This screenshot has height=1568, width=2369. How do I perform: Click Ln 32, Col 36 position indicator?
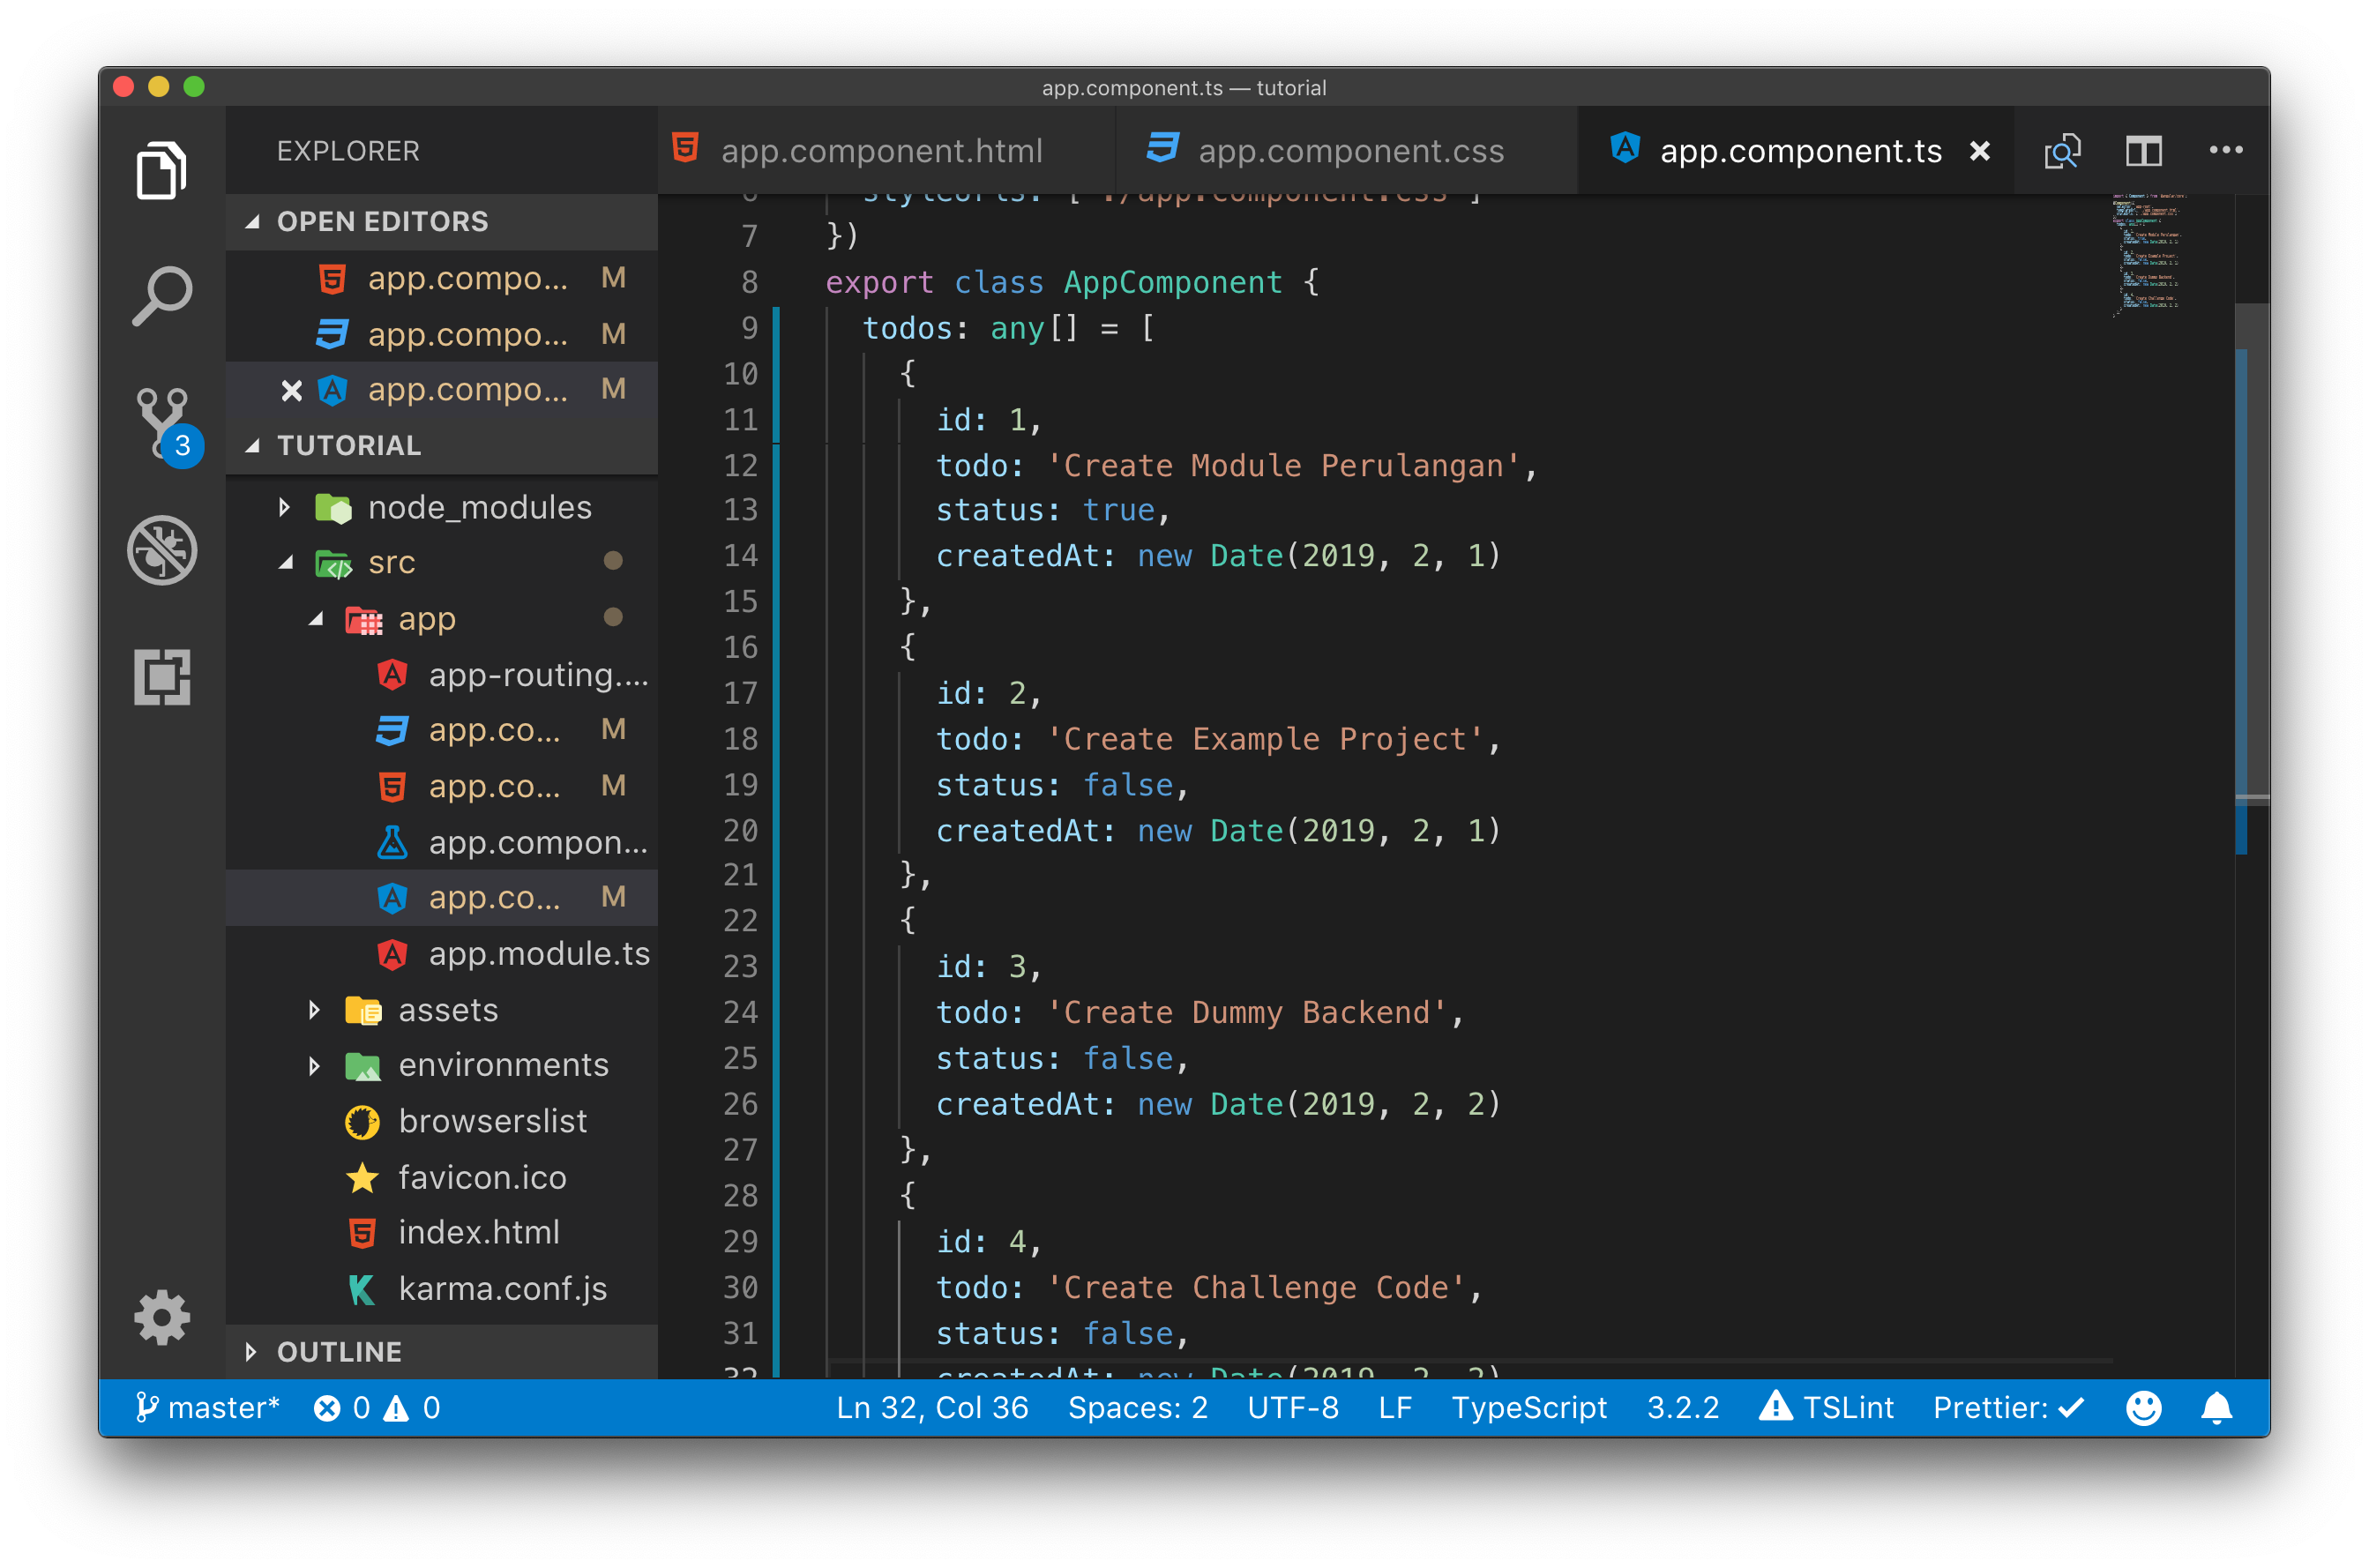(932, 1408)
